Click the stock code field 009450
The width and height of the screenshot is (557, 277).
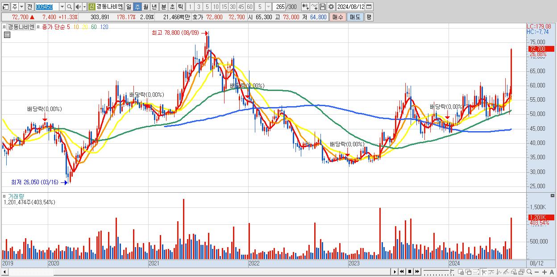tap(46, 7)
